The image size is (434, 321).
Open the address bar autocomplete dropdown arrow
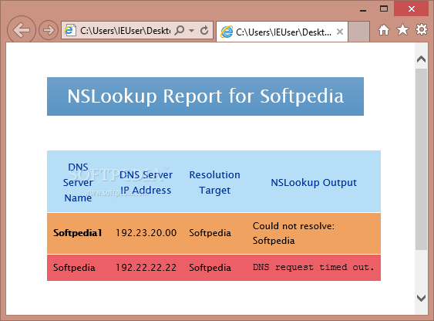click(191, 30)
